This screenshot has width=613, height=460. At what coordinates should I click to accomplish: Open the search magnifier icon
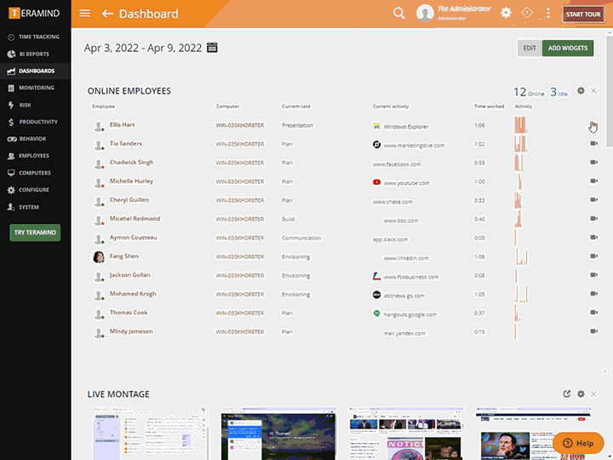[398, 14]
